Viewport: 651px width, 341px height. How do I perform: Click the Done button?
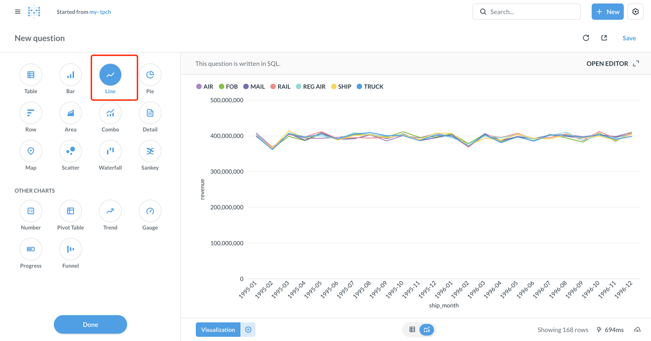[90, 324]
